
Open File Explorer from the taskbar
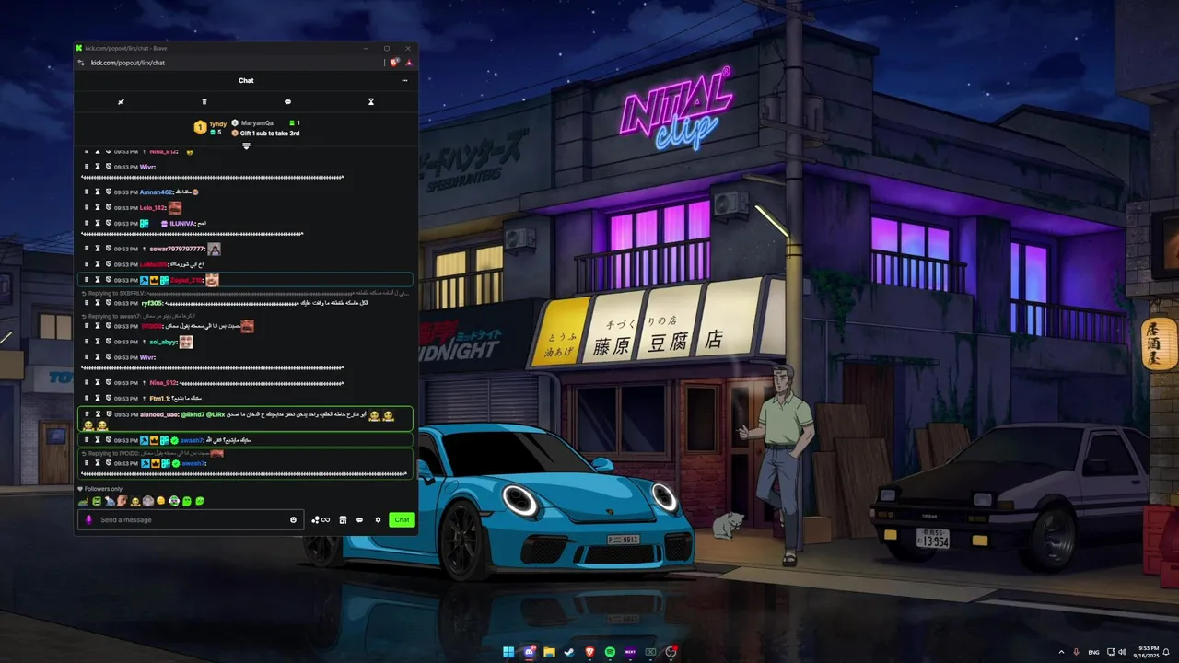pyautogui.click(x=549, y=652)
